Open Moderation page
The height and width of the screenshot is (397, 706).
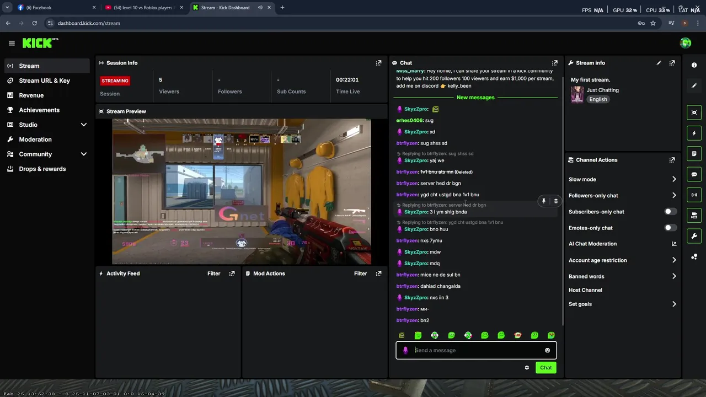pos(47,140)
